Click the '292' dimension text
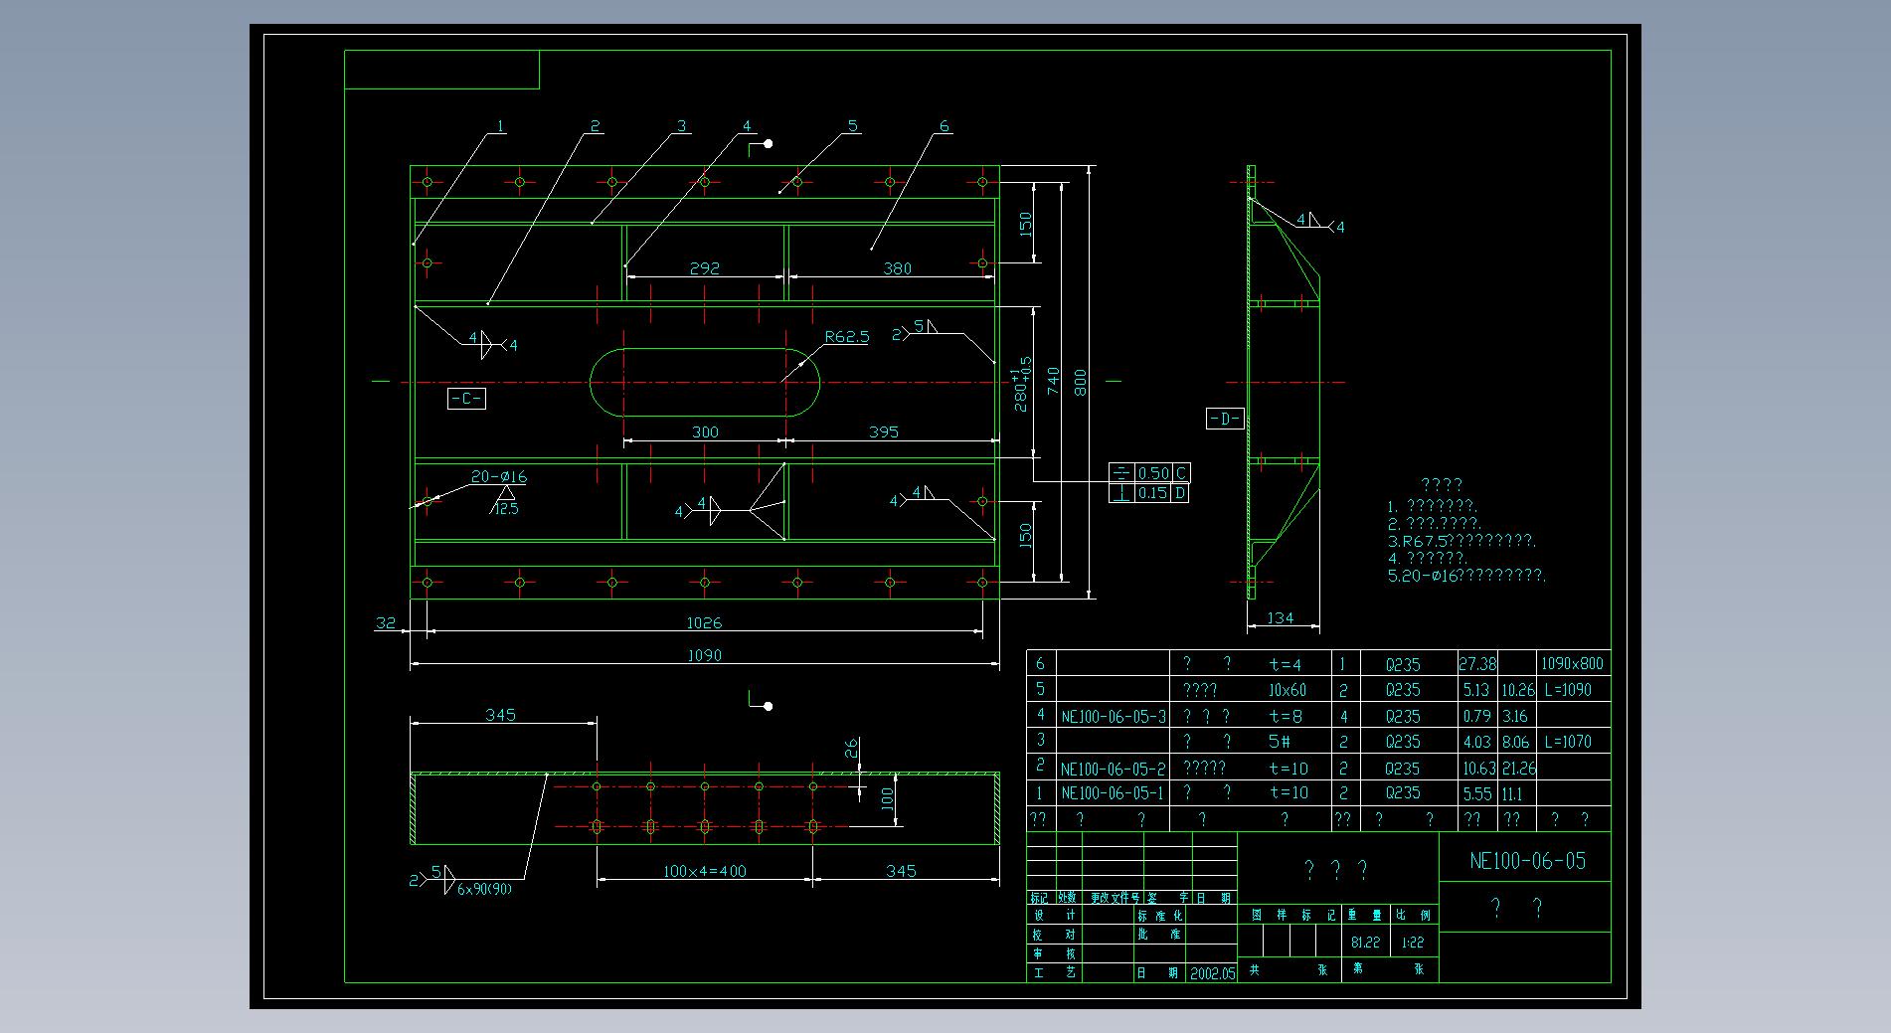 (x=704, y=268)
